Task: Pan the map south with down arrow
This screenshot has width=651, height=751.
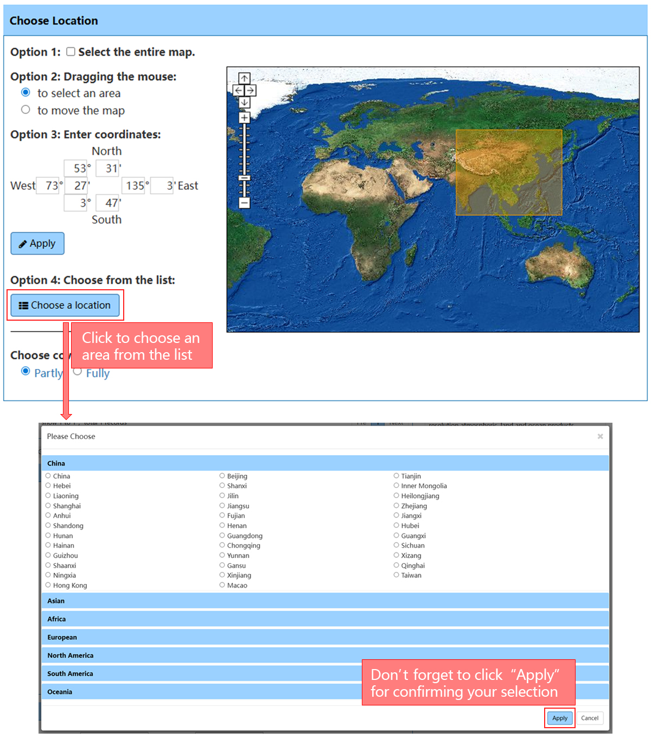Action: pyautogui.click(x=245, y=102)
